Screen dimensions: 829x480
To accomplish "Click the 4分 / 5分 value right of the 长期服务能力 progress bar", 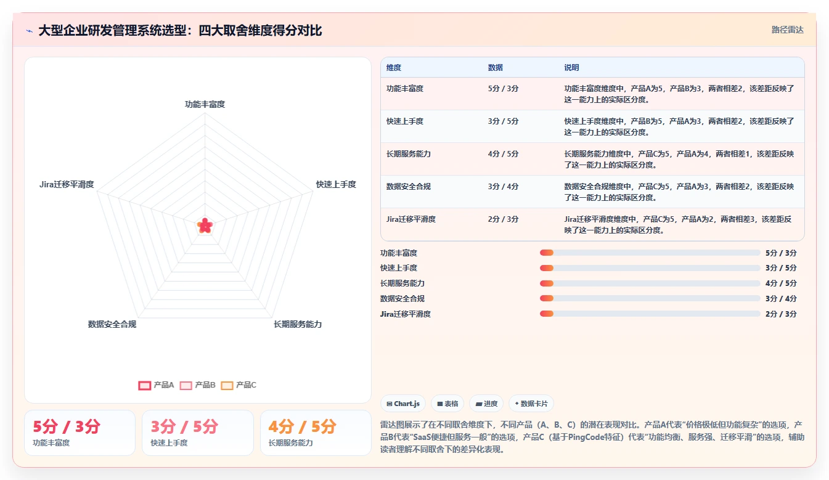I will [x=781, y=283].
